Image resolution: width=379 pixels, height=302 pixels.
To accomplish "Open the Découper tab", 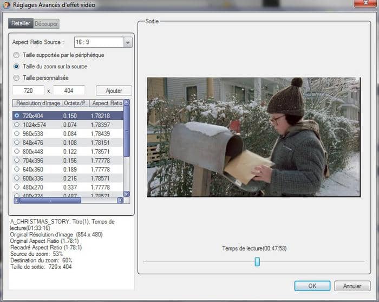I will click(47, 24).
